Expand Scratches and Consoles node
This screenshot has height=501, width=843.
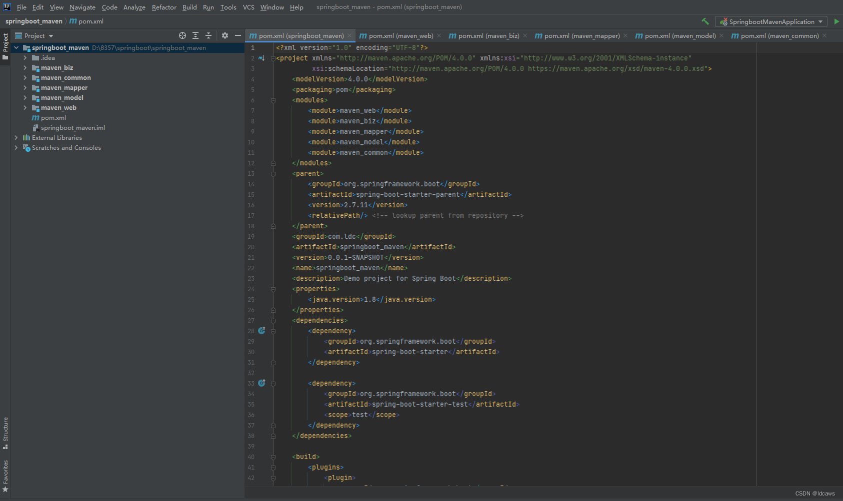point(16,148)
